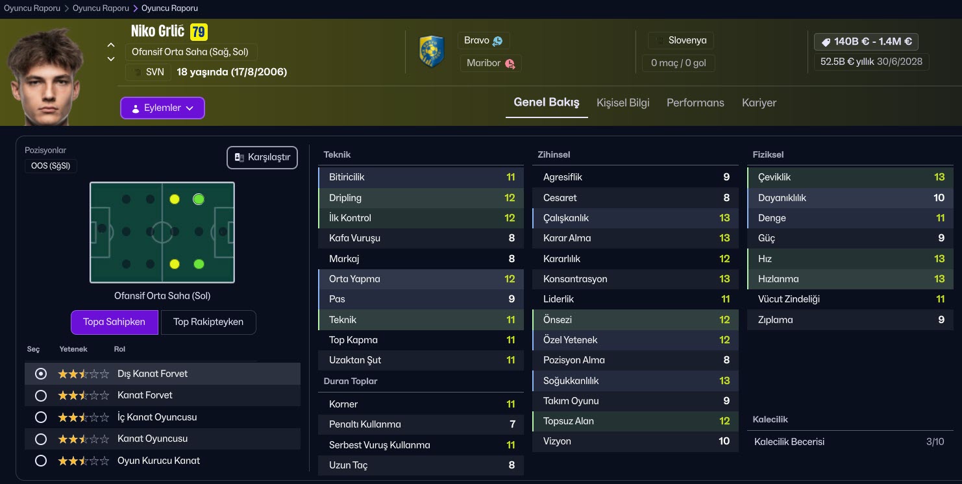The width and height of the screenshot is (962, 484).
Task: Open the Eylemler actions dropdown
Action: [x=162, y=108]
